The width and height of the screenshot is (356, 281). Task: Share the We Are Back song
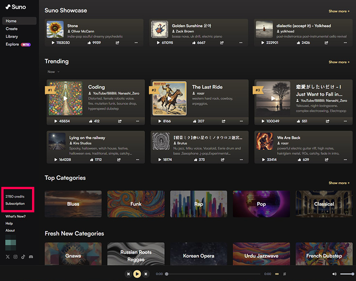(327, 160)
